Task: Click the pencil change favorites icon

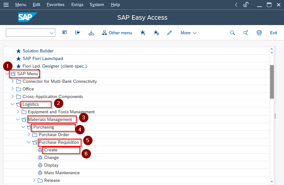Action: point(170,33)
